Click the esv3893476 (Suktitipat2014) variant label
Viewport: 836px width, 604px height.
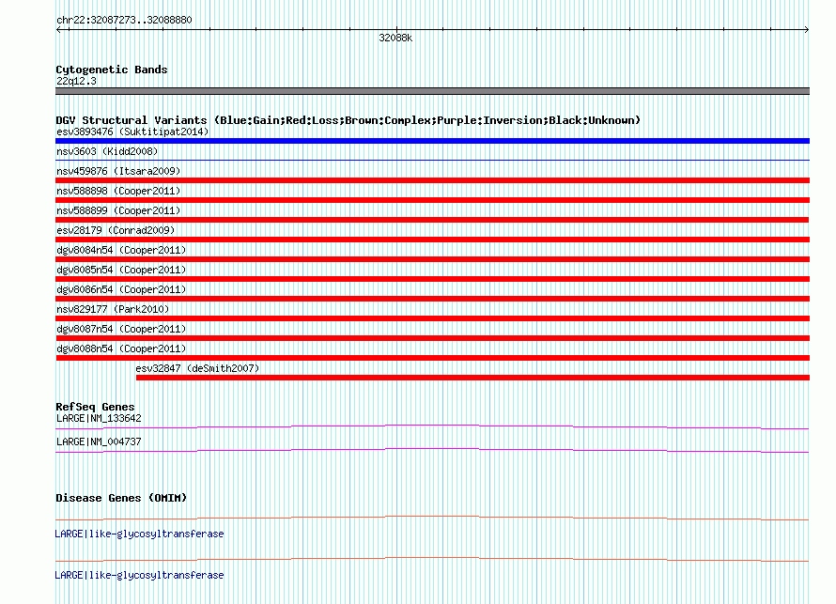(132, 132)
